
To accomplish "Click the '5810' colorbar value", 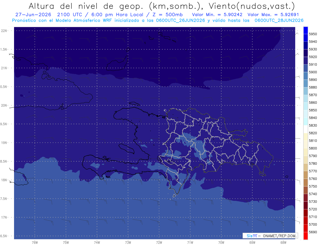I will click(313, 141).
